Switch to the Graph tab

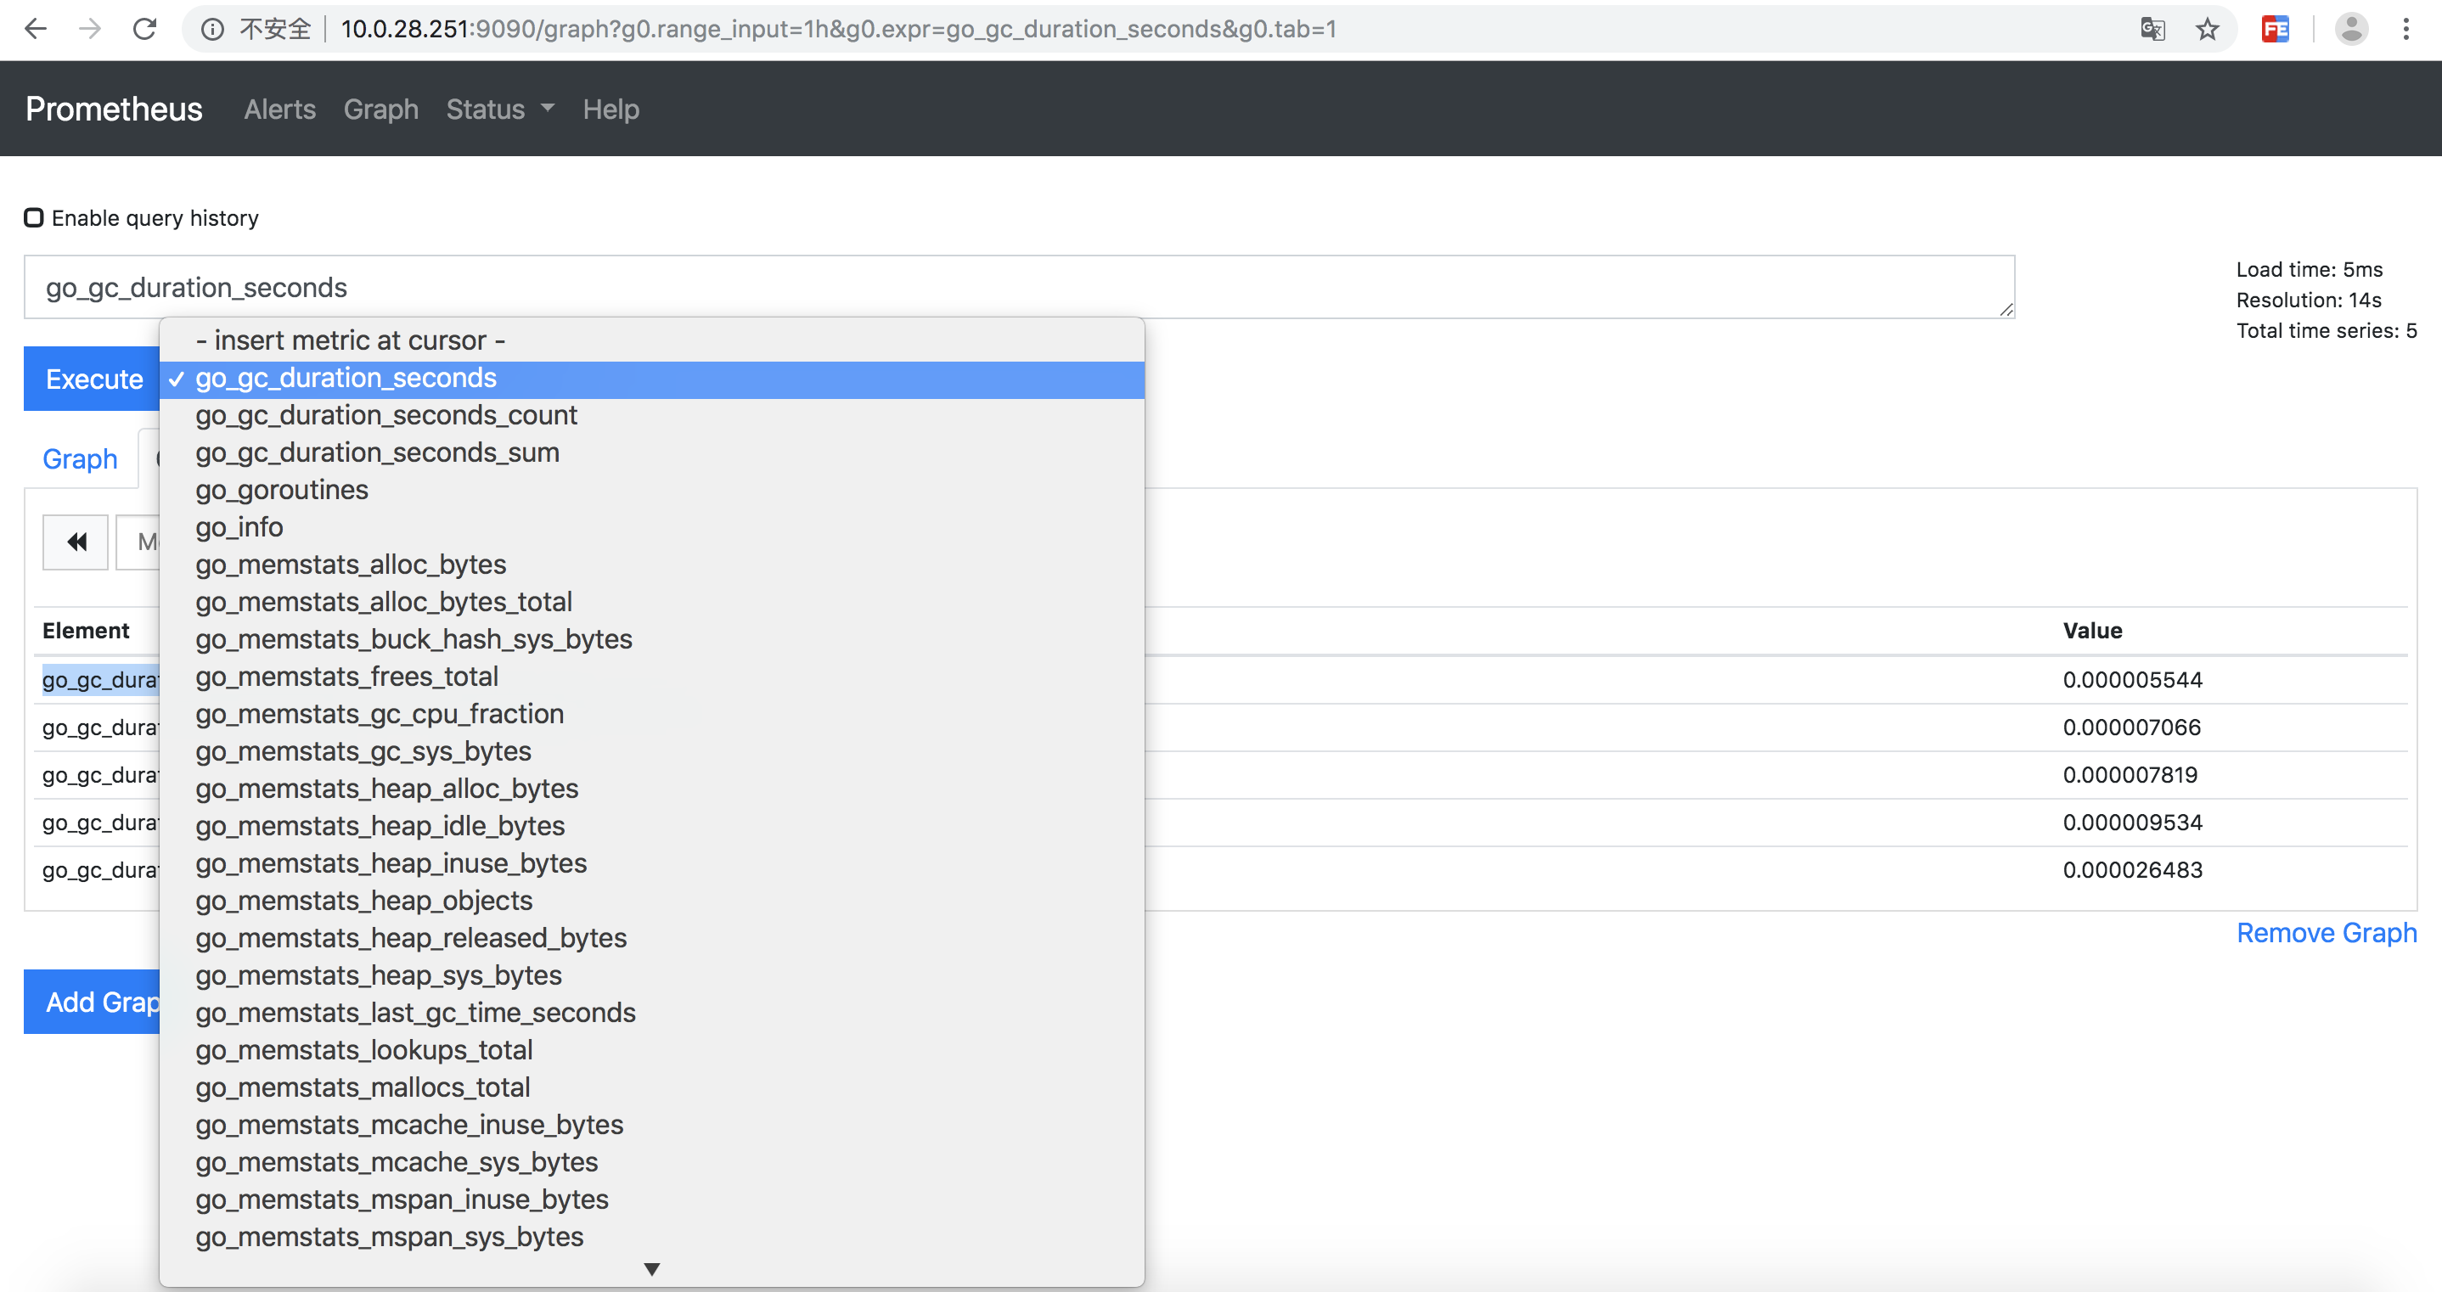pos(80,458)
